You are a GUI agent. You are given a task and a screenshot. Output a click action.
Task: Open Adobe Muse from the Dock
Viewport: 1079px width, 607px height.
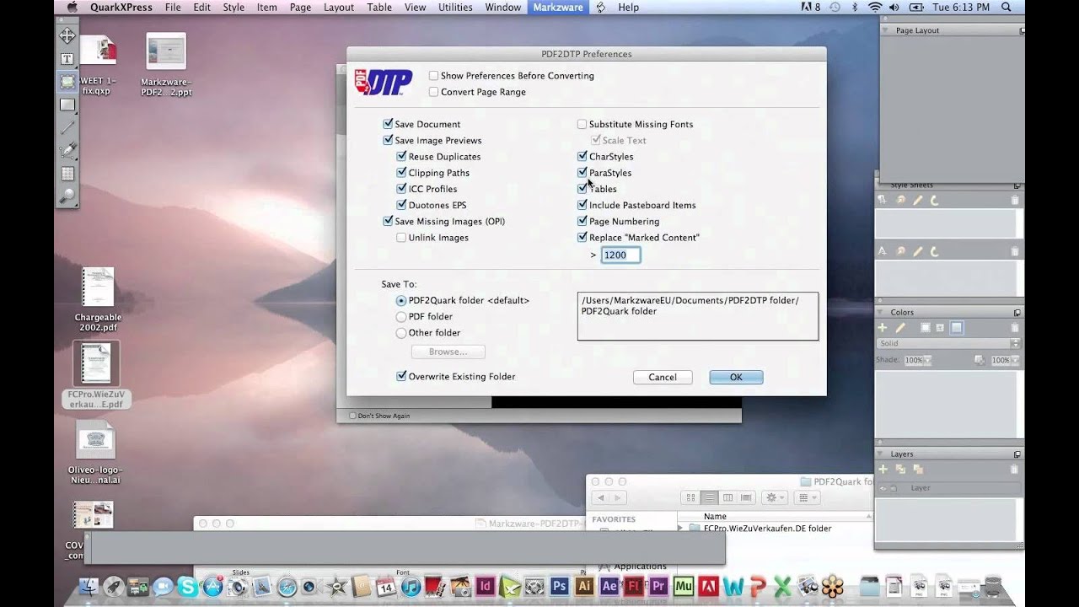(684, 586)
